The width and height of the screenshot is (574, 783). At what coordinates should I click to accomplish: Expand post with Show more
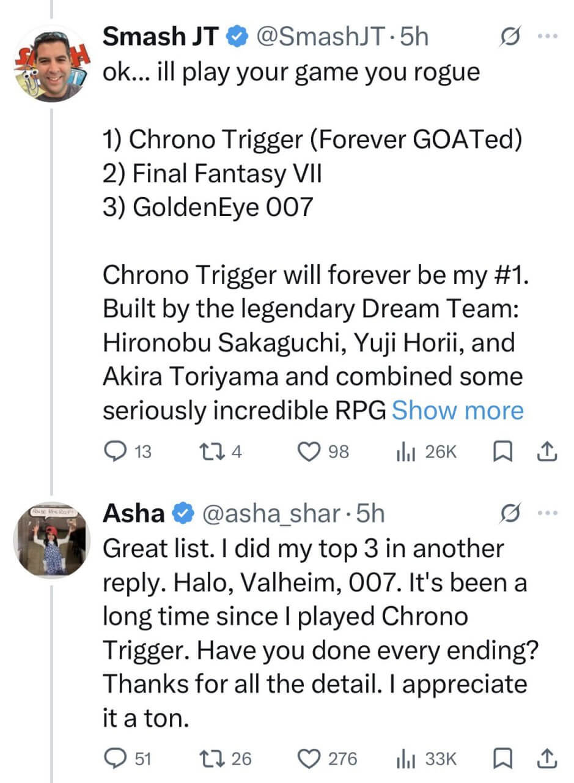click(x=457, y=410)
